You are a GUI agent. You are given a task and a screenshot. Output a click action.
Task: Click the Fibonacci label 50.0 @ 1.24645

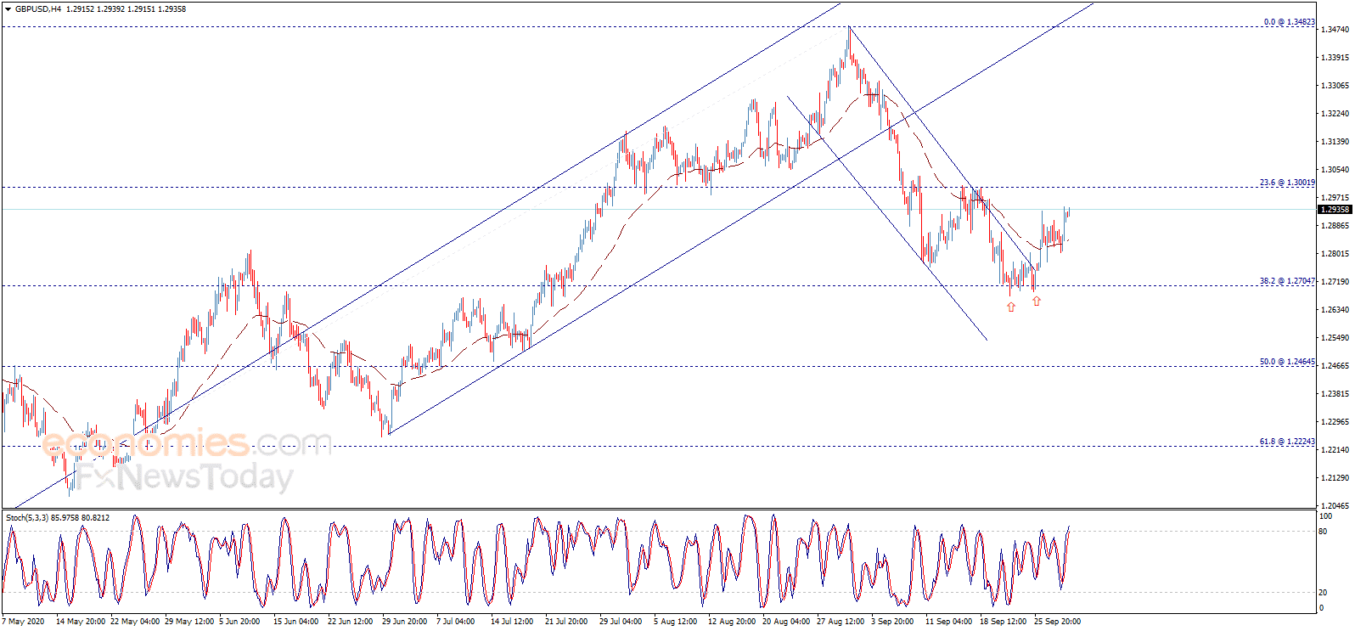coord(1287,362)
